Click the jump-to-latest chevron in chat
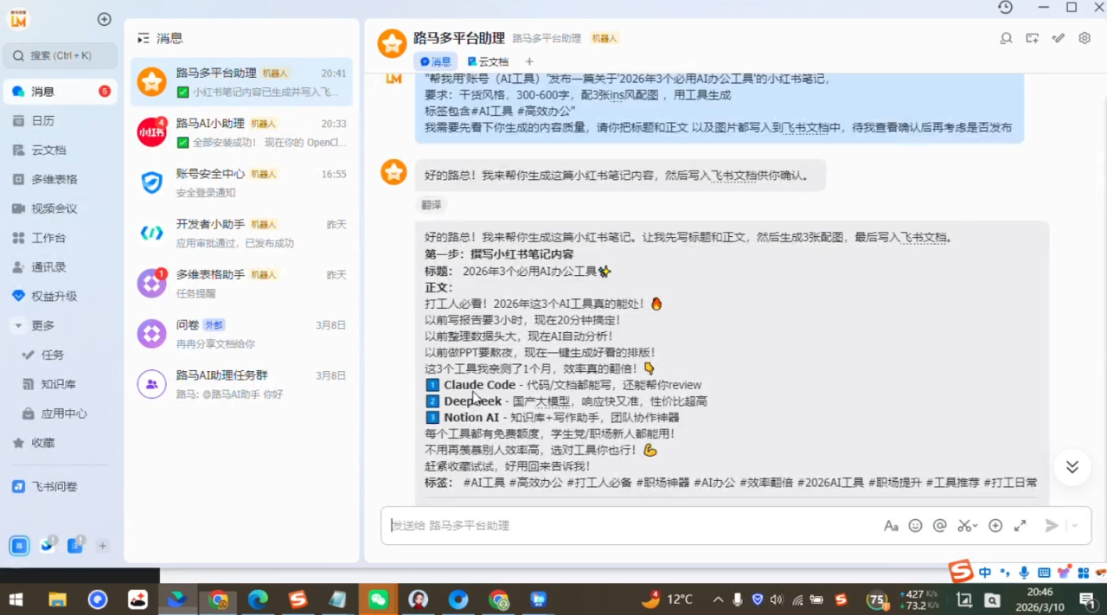Viewport: 1107px width, 615px height. click(1072, 466)
